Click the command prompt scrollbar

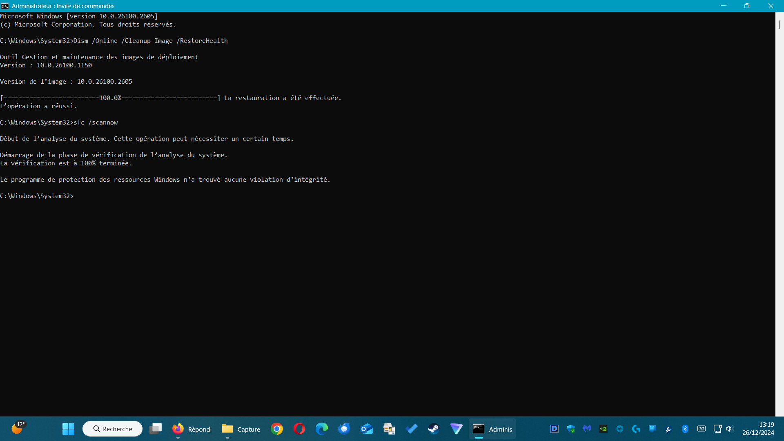(779, 24)
